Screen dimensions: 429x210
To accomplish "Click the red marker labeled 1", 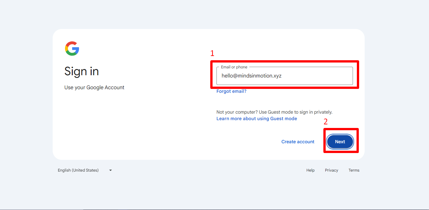I will coord(212,53).
